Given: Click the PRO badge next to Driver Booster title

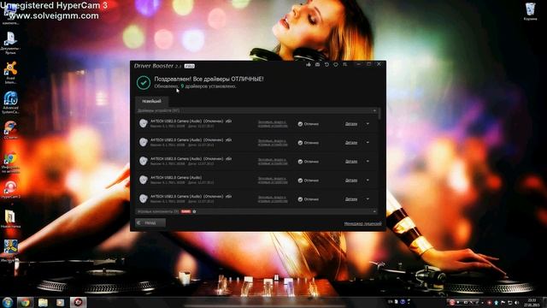Looking at the screenshot, I should click(x=190, y=66).
